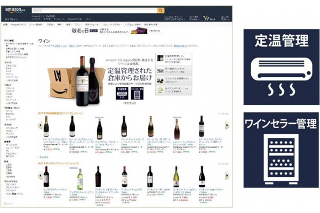Image resolution: width=320 pixels, height=213 pixels.
Task: Click the 敬老の日 promotional banner
Action: (116, 31)
